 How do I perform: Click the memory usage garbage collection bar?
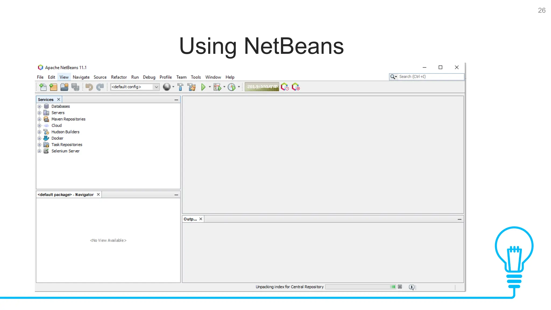(x=262, y=87)
